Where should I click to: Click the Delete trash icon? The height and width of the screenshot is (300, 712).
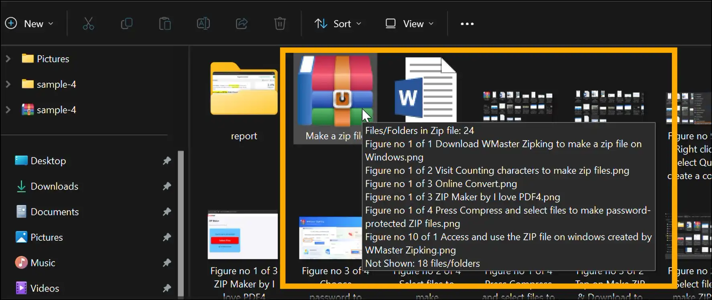pos(280,24)
